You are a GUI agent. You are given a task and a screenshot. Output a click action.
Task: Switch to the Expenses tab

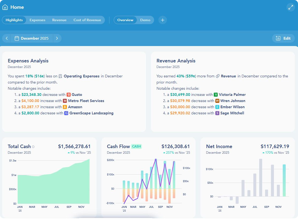[37, 20]
